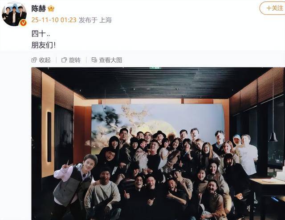Viewport: 285px width, 220px height.
Task: Click the green exit sign on ceiling in photo
Action: (x=155, y=68)
